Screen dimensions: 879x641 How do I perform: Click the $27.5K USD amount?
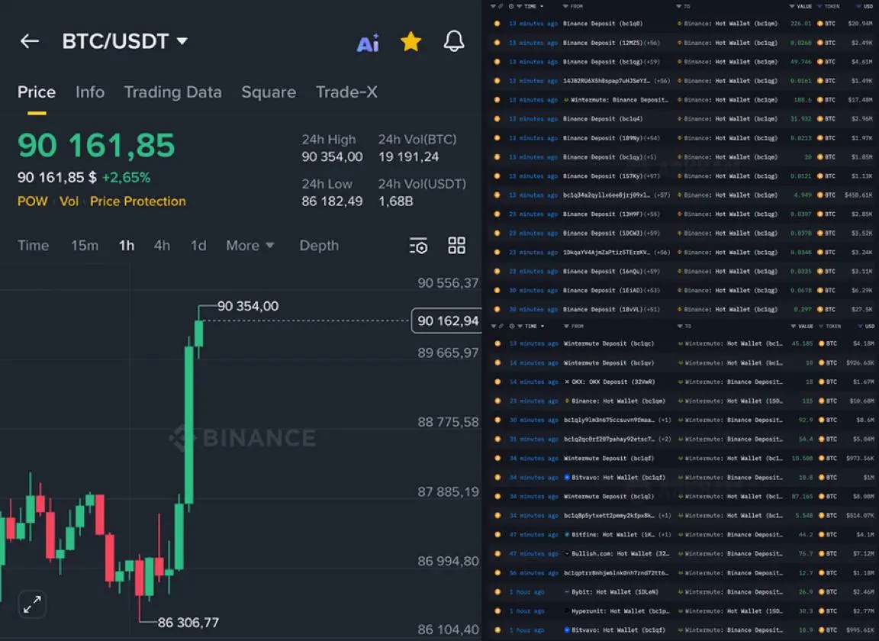[x=863, y=310]
